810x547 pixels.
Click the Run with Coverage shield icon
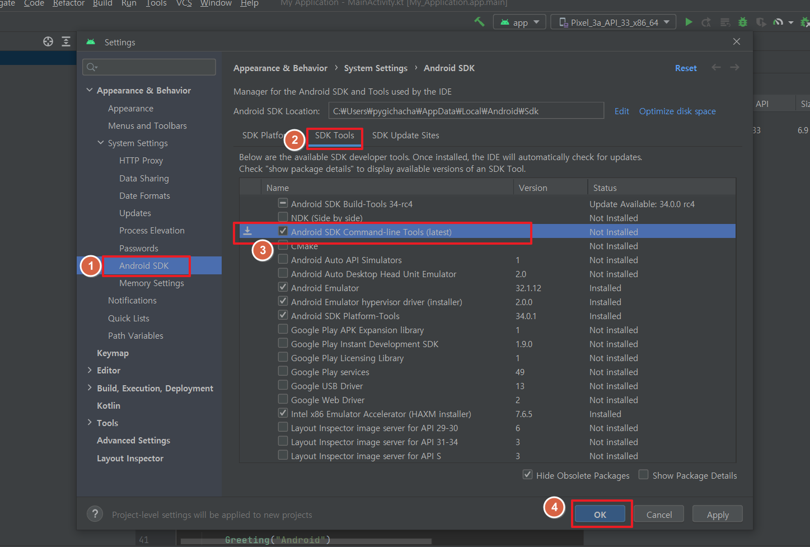pos(761,22)
